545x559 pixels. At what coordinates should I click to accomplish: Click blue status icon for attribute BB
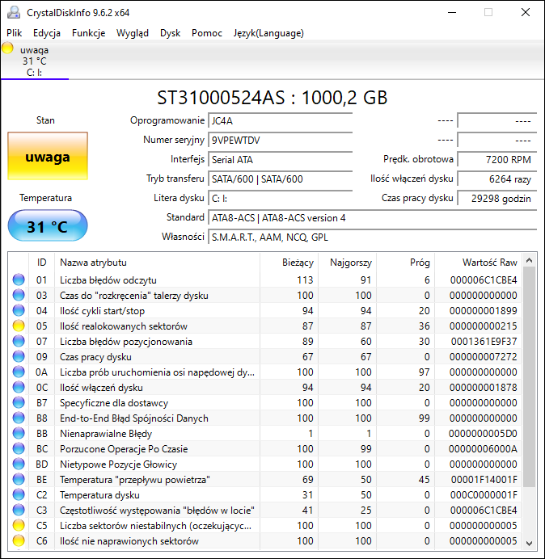point(19,433)
